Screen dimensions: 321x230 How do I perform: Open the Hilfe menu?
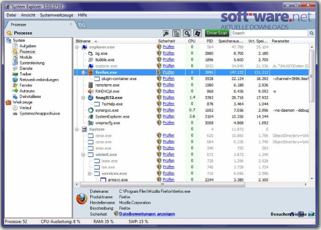tap(82, 15)
